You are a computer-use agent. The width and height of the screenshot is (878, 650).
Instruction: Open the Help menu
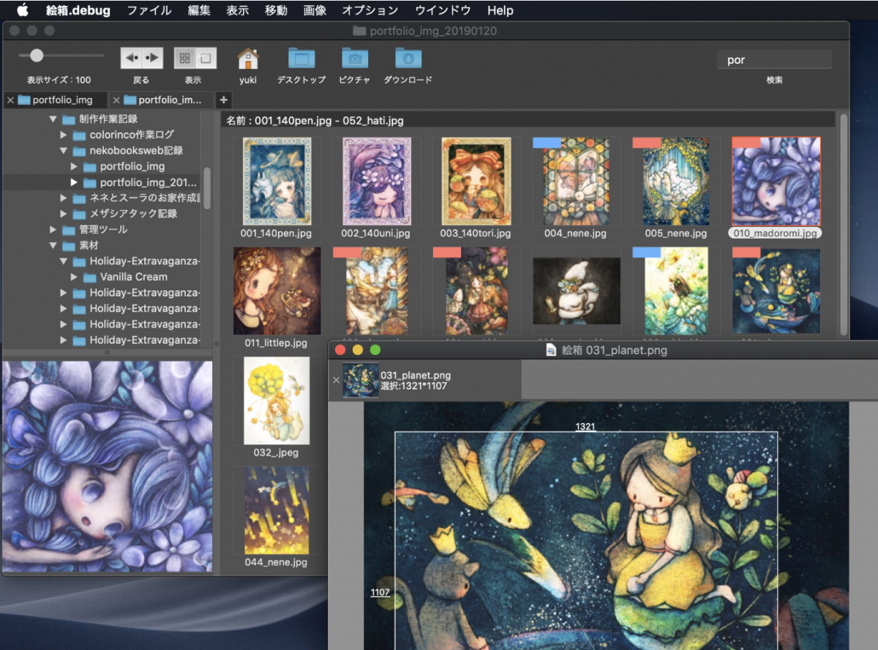tap(500, 10)
